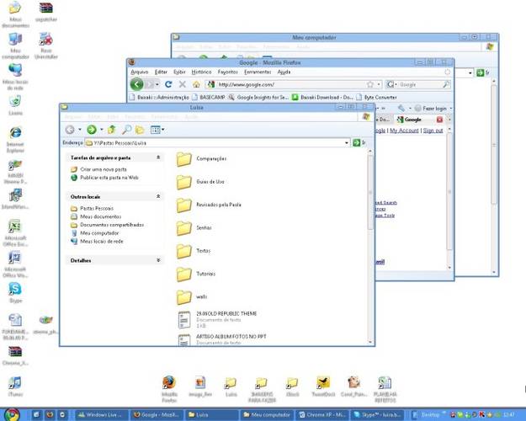Viewport: 526px width, 421px height.
Task: Click Criar uma nova pasta link
Action: (104, 169)
